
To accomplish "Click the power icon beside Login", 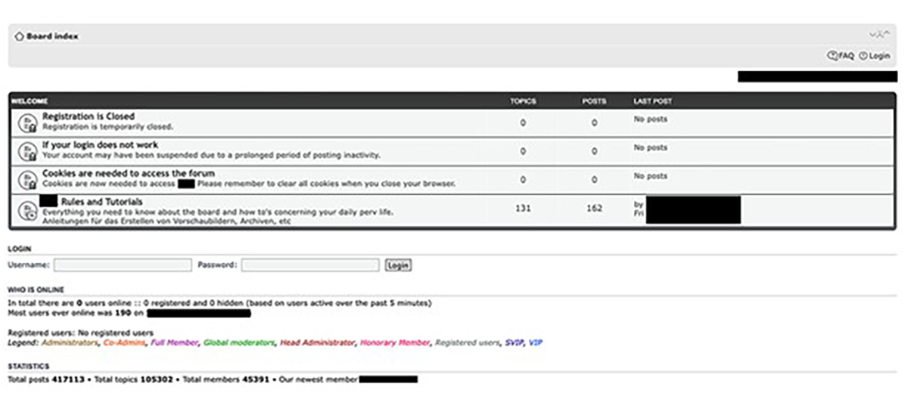I will pos(863,56).
